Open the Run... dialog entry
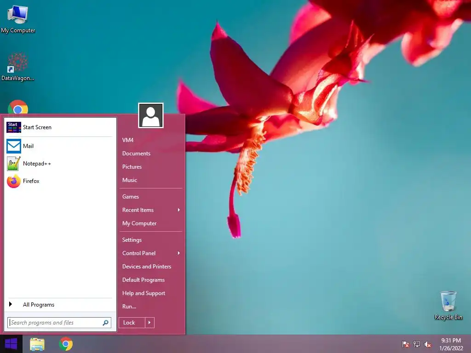 click(129, 307)
